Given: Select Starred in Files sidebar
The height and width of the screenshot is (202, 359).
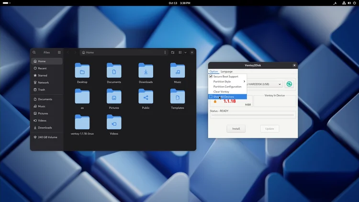Looking at the screenshot, I should (x=47, y=75).
